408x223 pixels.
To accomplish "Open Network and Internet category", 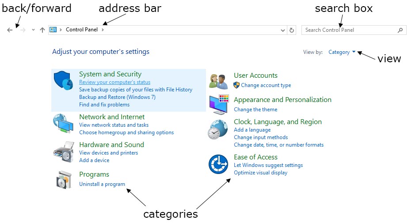I will (112, 117).
